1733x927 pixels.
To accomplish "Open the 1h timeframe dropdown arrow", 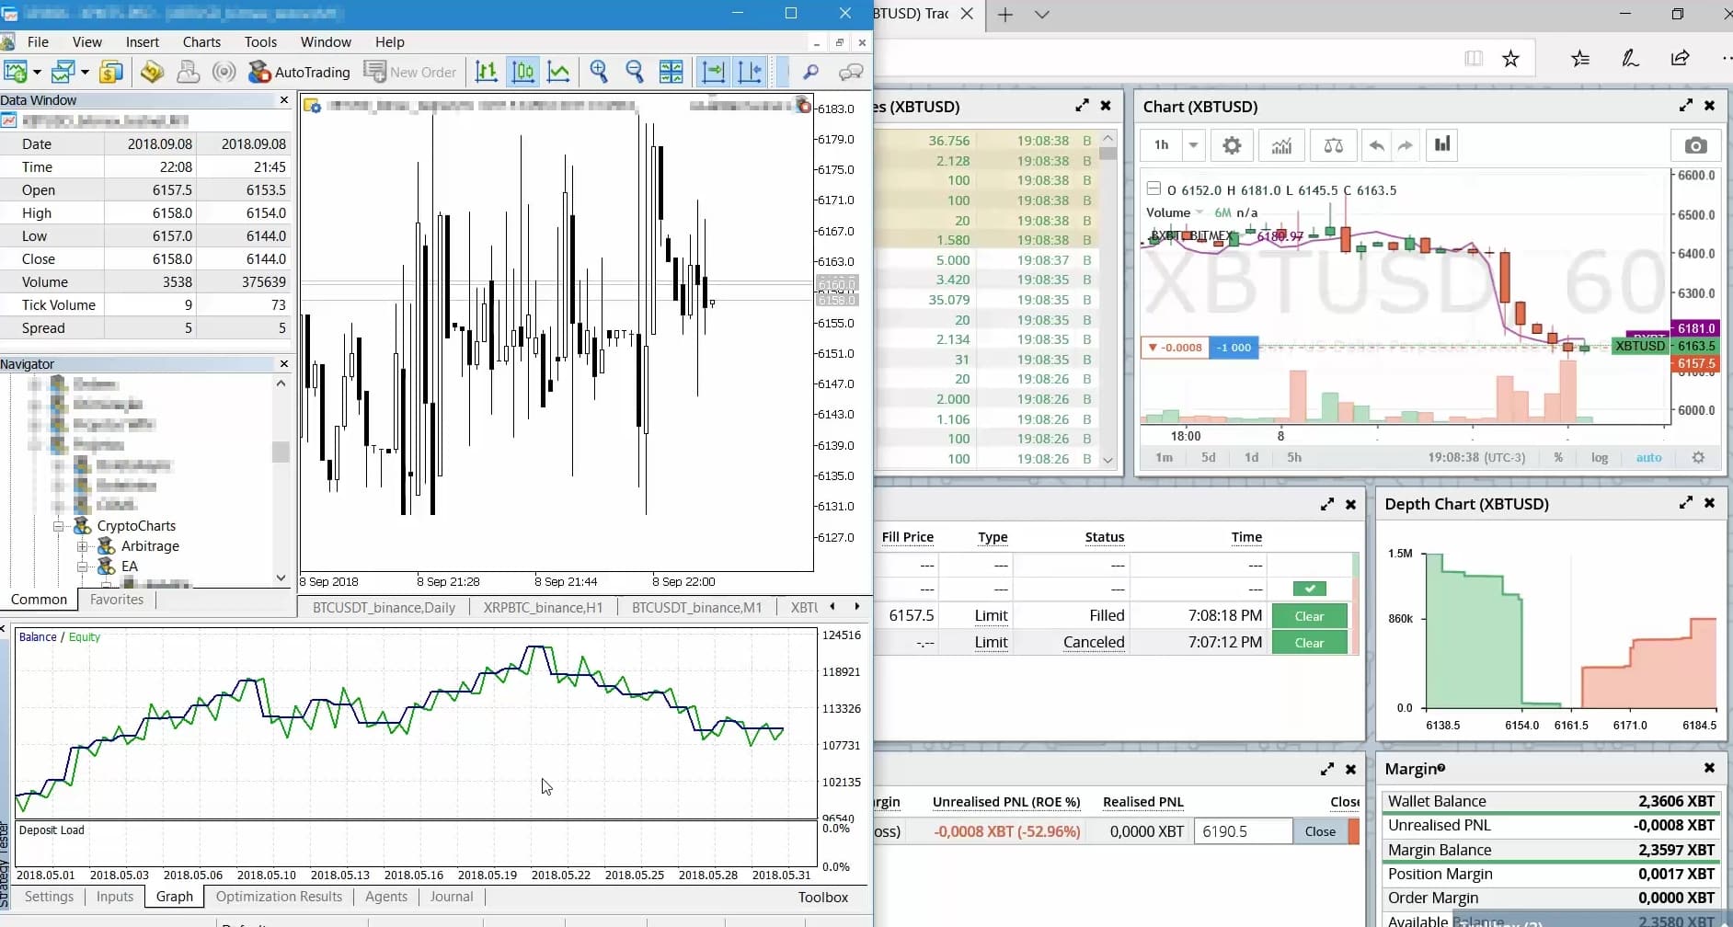I will pos(1193,145).
